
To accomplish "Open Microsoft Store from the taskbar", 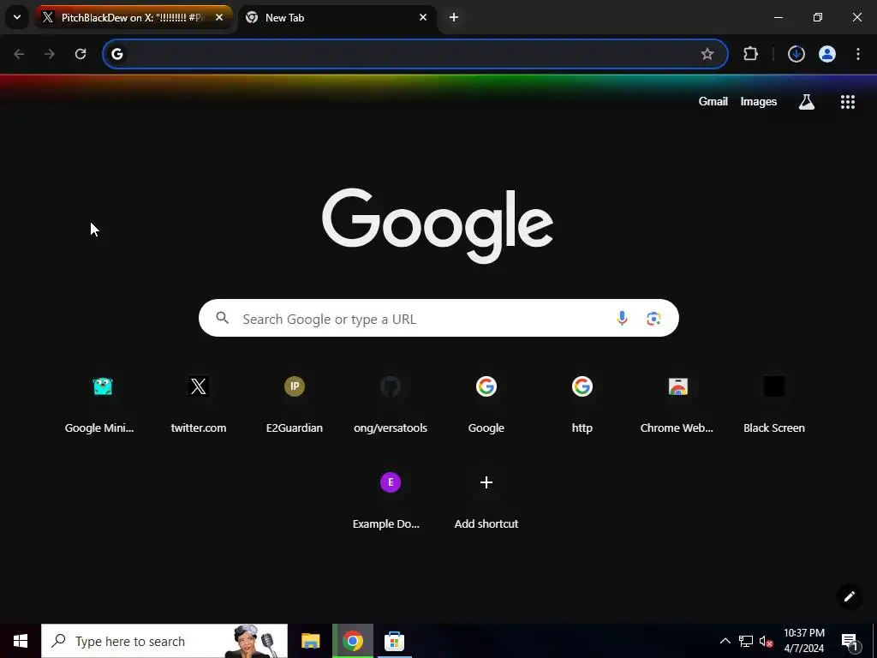I will (394, 641).
